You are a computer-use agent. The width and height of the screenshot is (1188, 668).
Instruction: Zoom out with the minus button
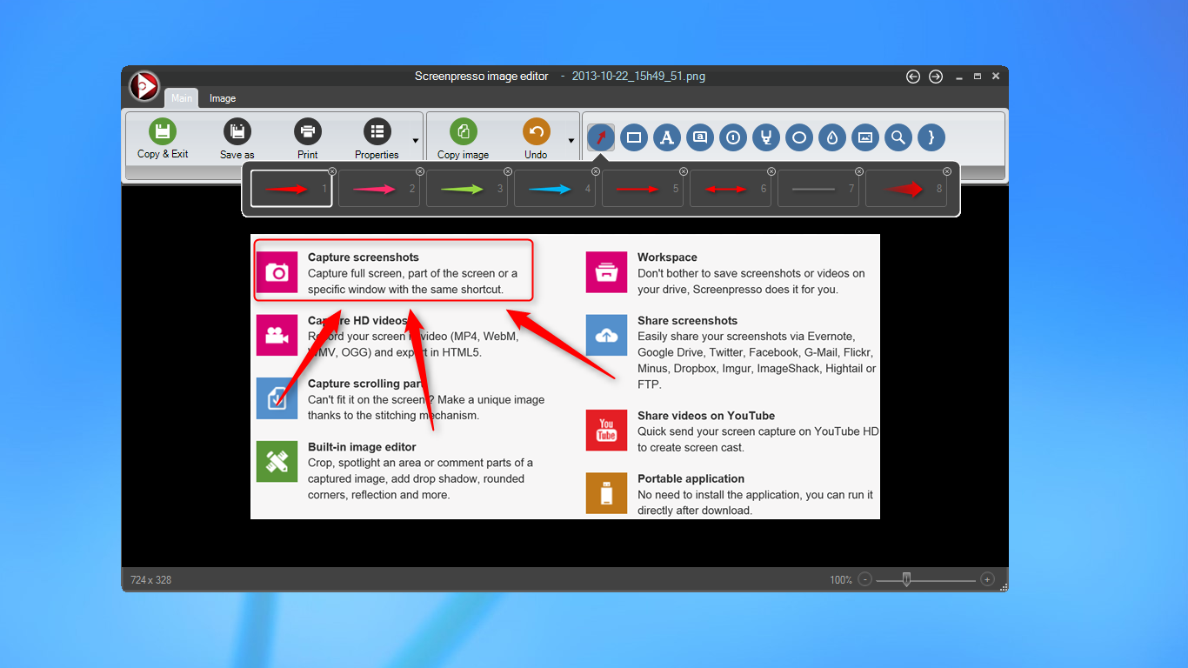pos(865,579)
